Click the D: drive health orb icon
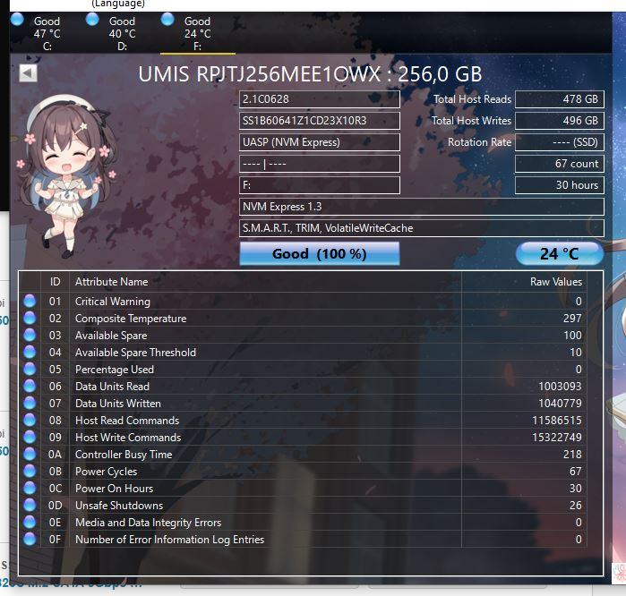The width and height of the screenshot is (626, 596). tap(92, 19)
